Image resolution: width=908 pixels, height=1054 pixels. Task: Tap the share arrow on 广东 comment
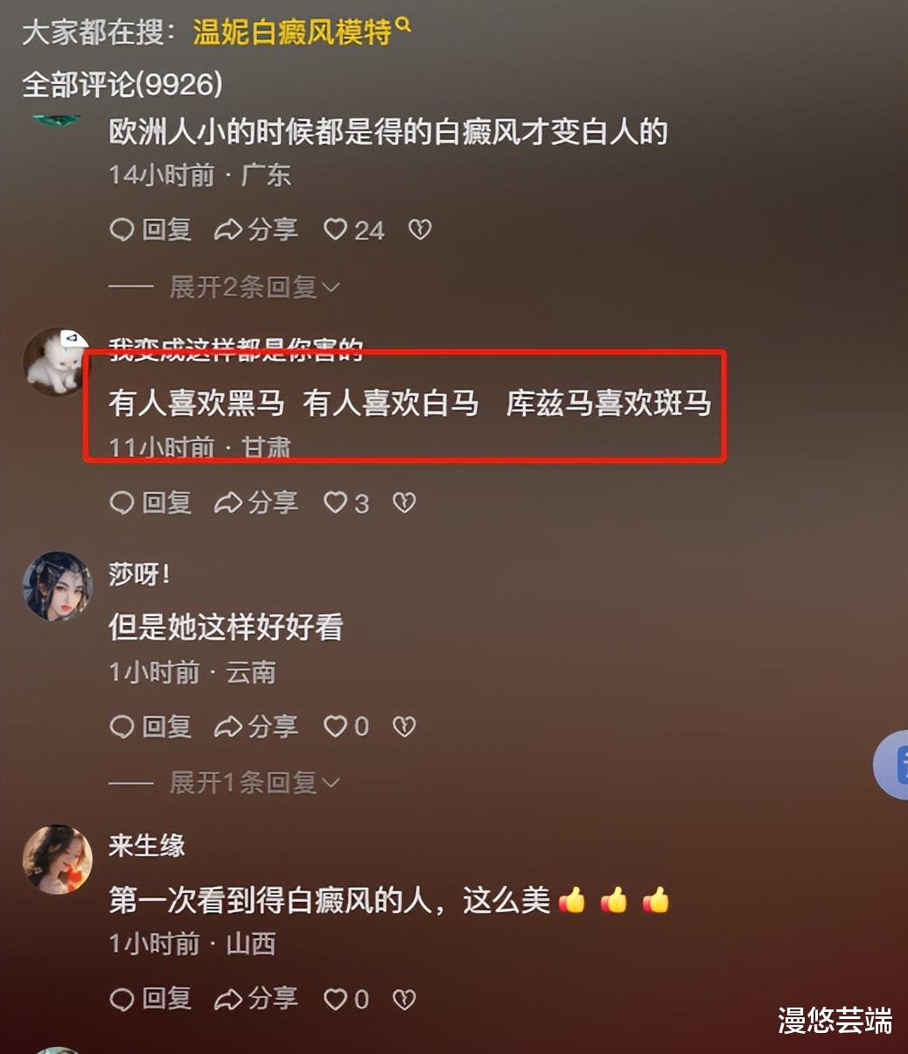pos(256,230)
